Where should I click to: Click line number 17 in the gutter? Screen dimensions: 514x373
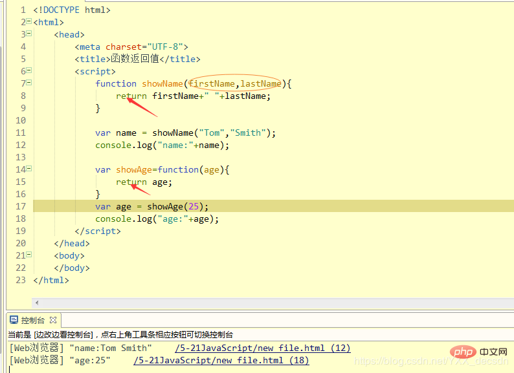pos(20,206)
